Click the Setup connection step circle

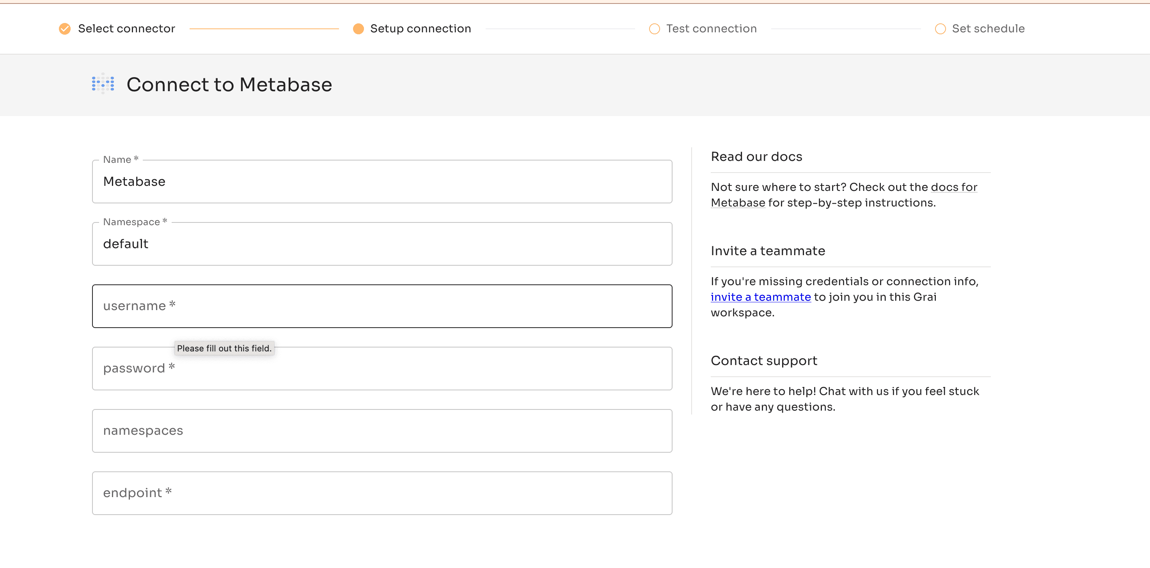click(358, 29)
